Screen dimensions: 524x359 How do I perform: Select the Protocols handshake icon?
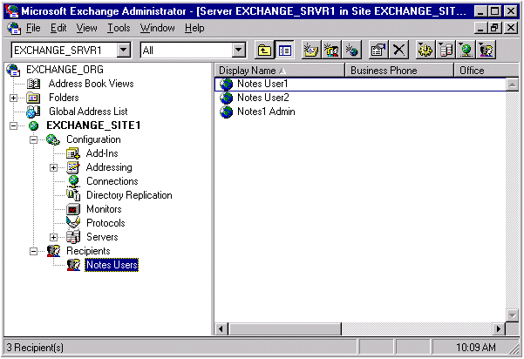click(x=73, y=223)
